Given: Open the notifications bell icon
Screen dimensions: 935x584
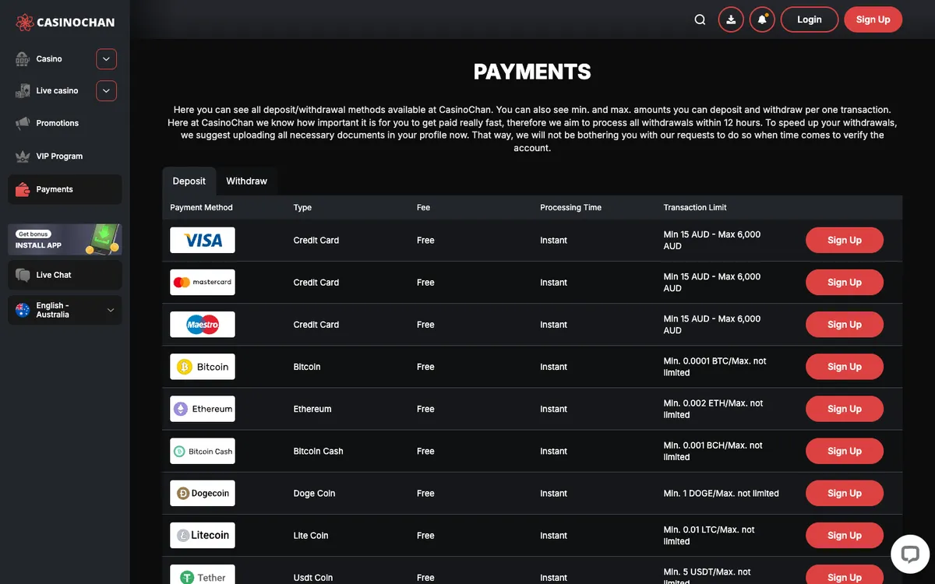Looking at the screenshot, I should tap(762, 19).
